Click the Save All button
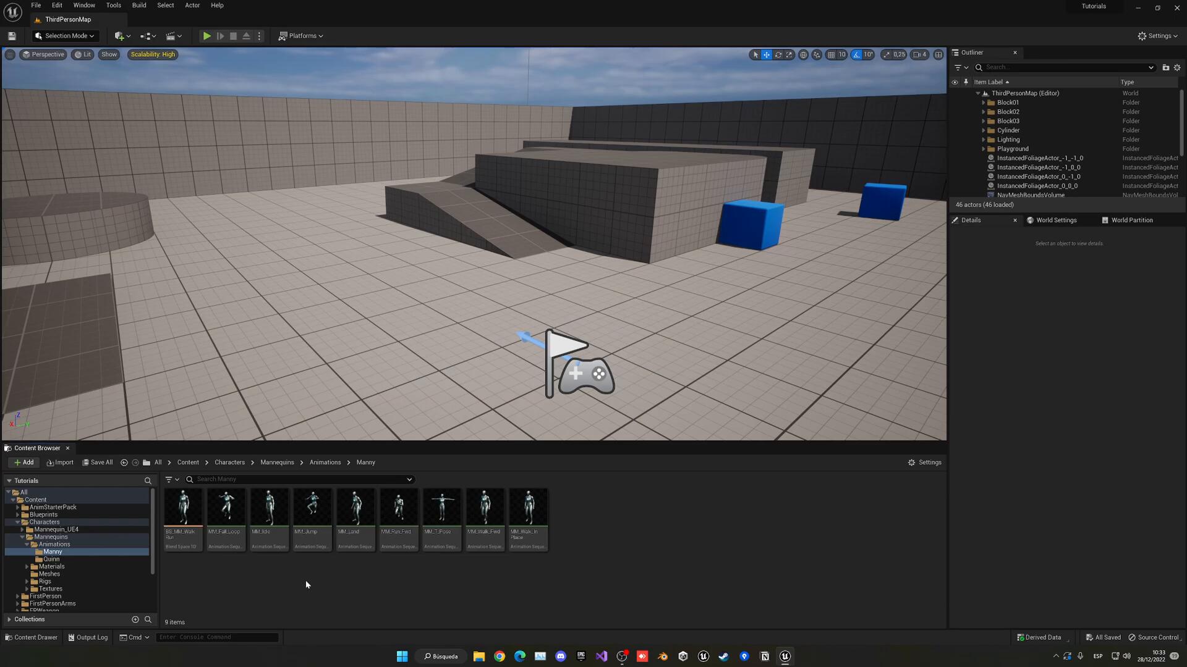This screenshot has width=1187, height=667. pos(98,463)
